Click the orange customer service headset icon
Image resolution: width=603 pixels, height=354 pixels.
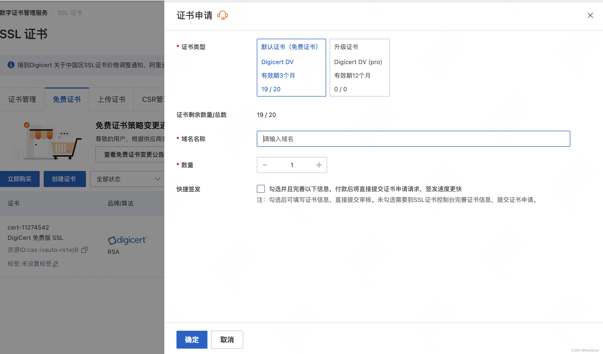[222, 15]
